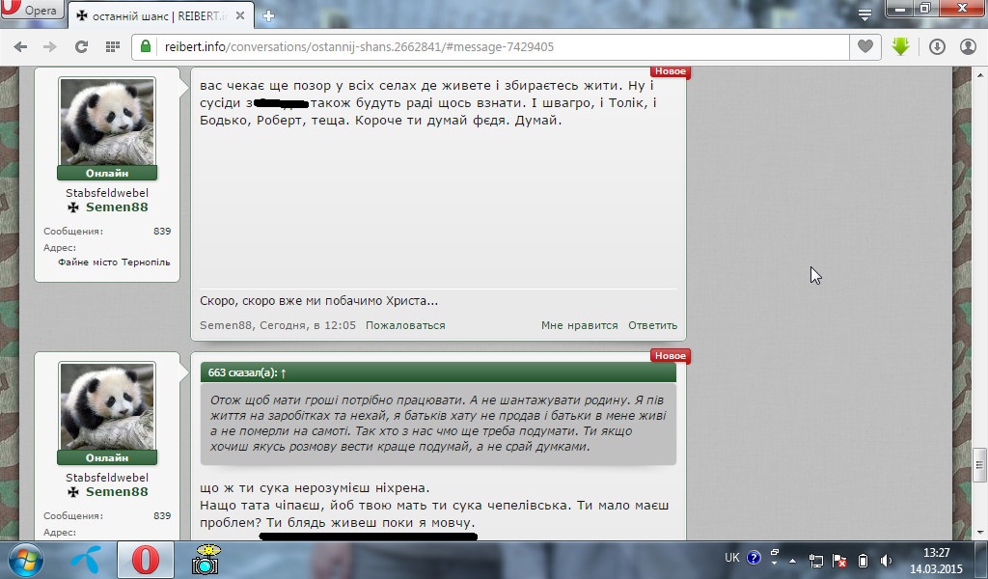The width and height of the screenshot is (988, 579).
Task: Go forward to the next page
Action: (x=50, y=46)
